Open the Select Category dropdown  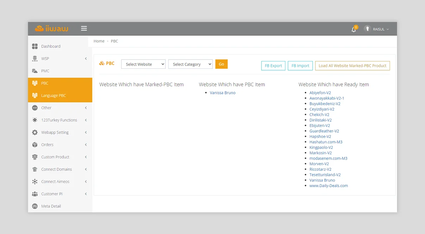[x=190, y=64]
